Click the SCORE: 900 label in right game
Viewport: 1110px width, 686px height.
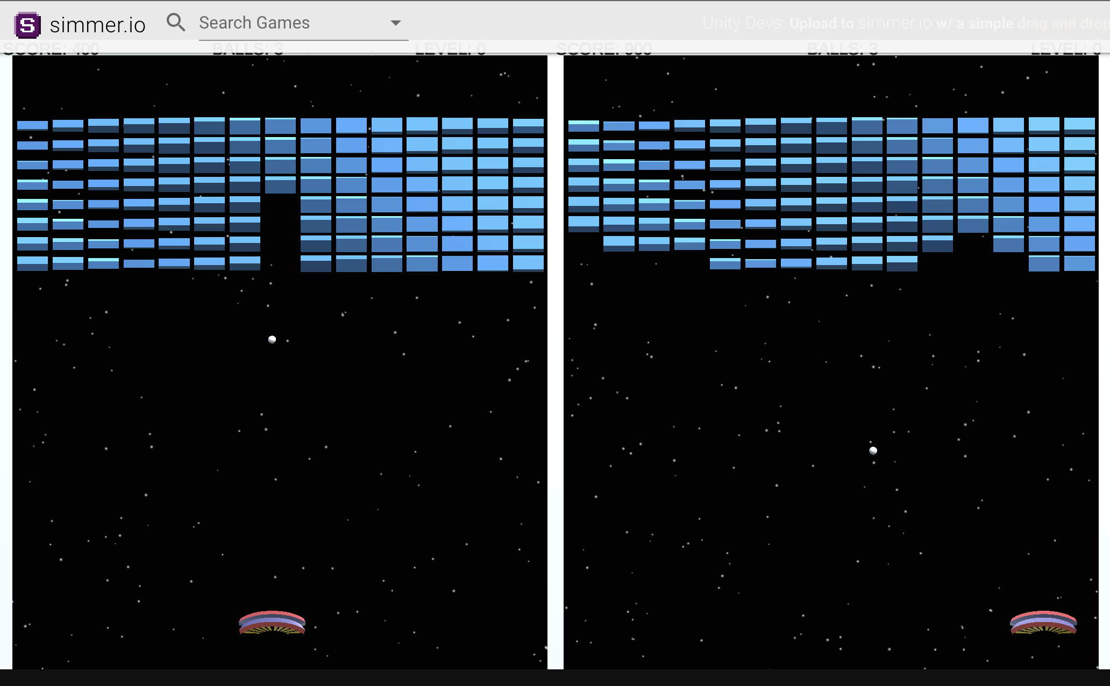[x=603, y=48]
